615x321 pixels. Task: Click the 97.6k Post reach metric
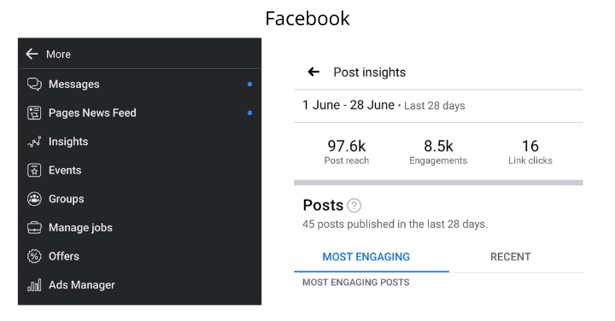coord(346,152)
